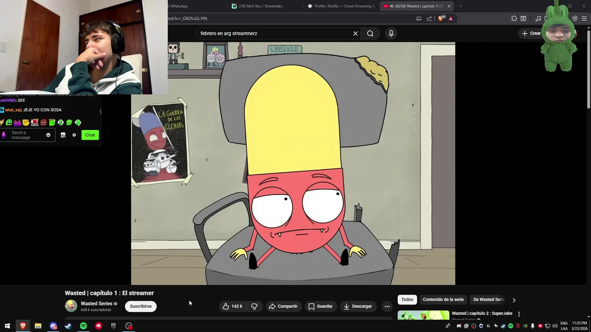Open Brave Shields lion icon
591x332 pixels.
click(440, 18)
